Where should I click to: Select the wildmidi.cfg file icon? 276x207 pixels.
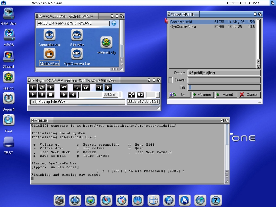(x=106, y=42)
